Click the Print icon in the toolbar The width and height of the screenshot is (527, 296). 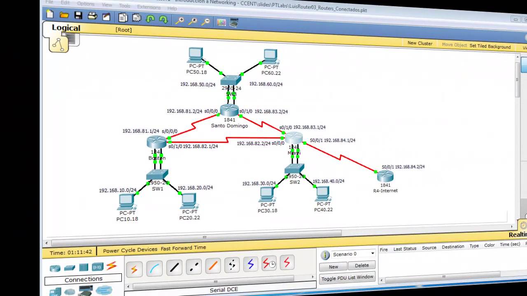92,16
